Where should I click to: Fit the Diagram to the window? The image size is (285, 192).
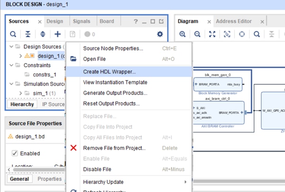[212, 34]
